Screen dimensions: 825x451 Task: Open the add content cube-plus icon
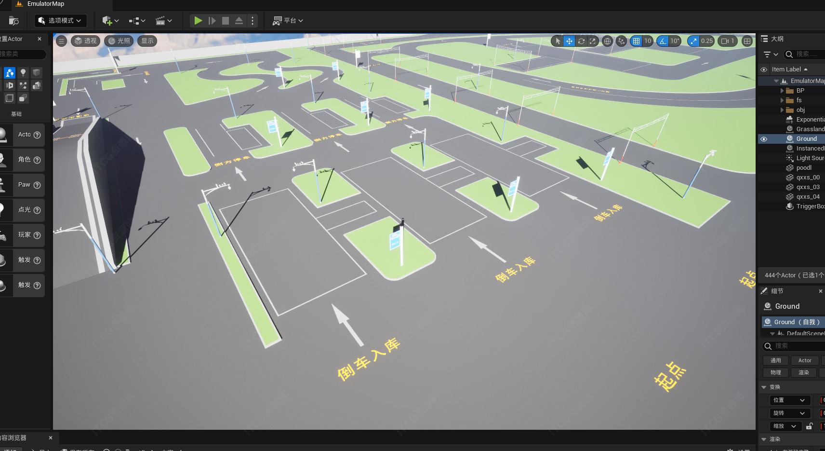110,21
